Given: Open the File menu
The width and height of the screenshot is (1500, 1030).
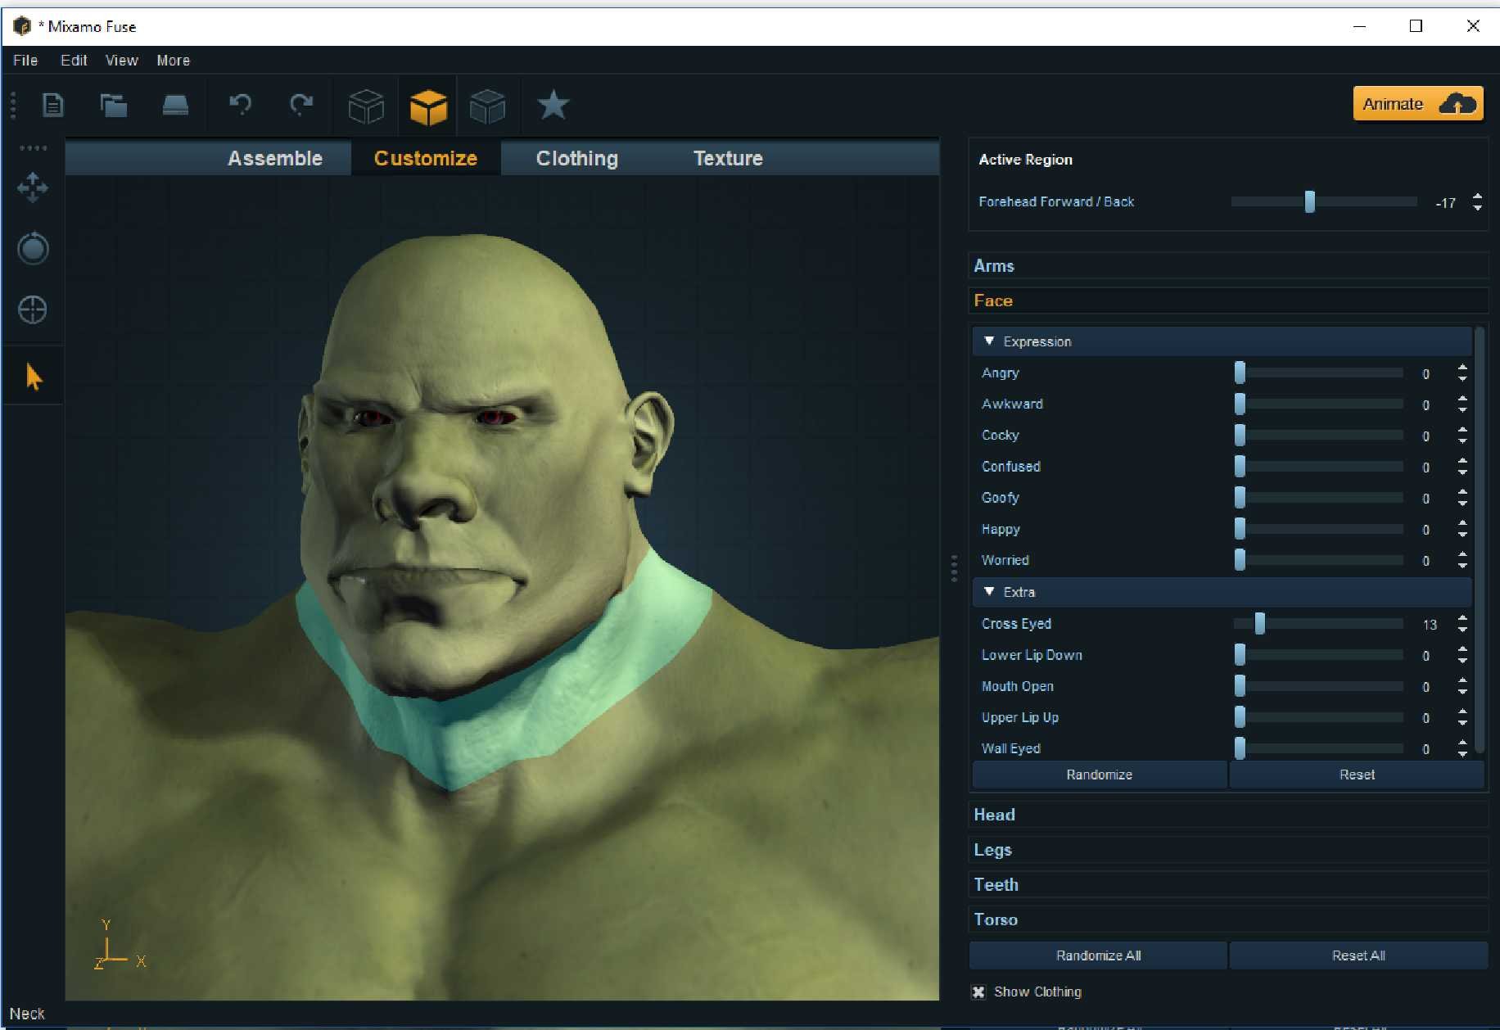Looking at the screenshot, I should point(25,61).
